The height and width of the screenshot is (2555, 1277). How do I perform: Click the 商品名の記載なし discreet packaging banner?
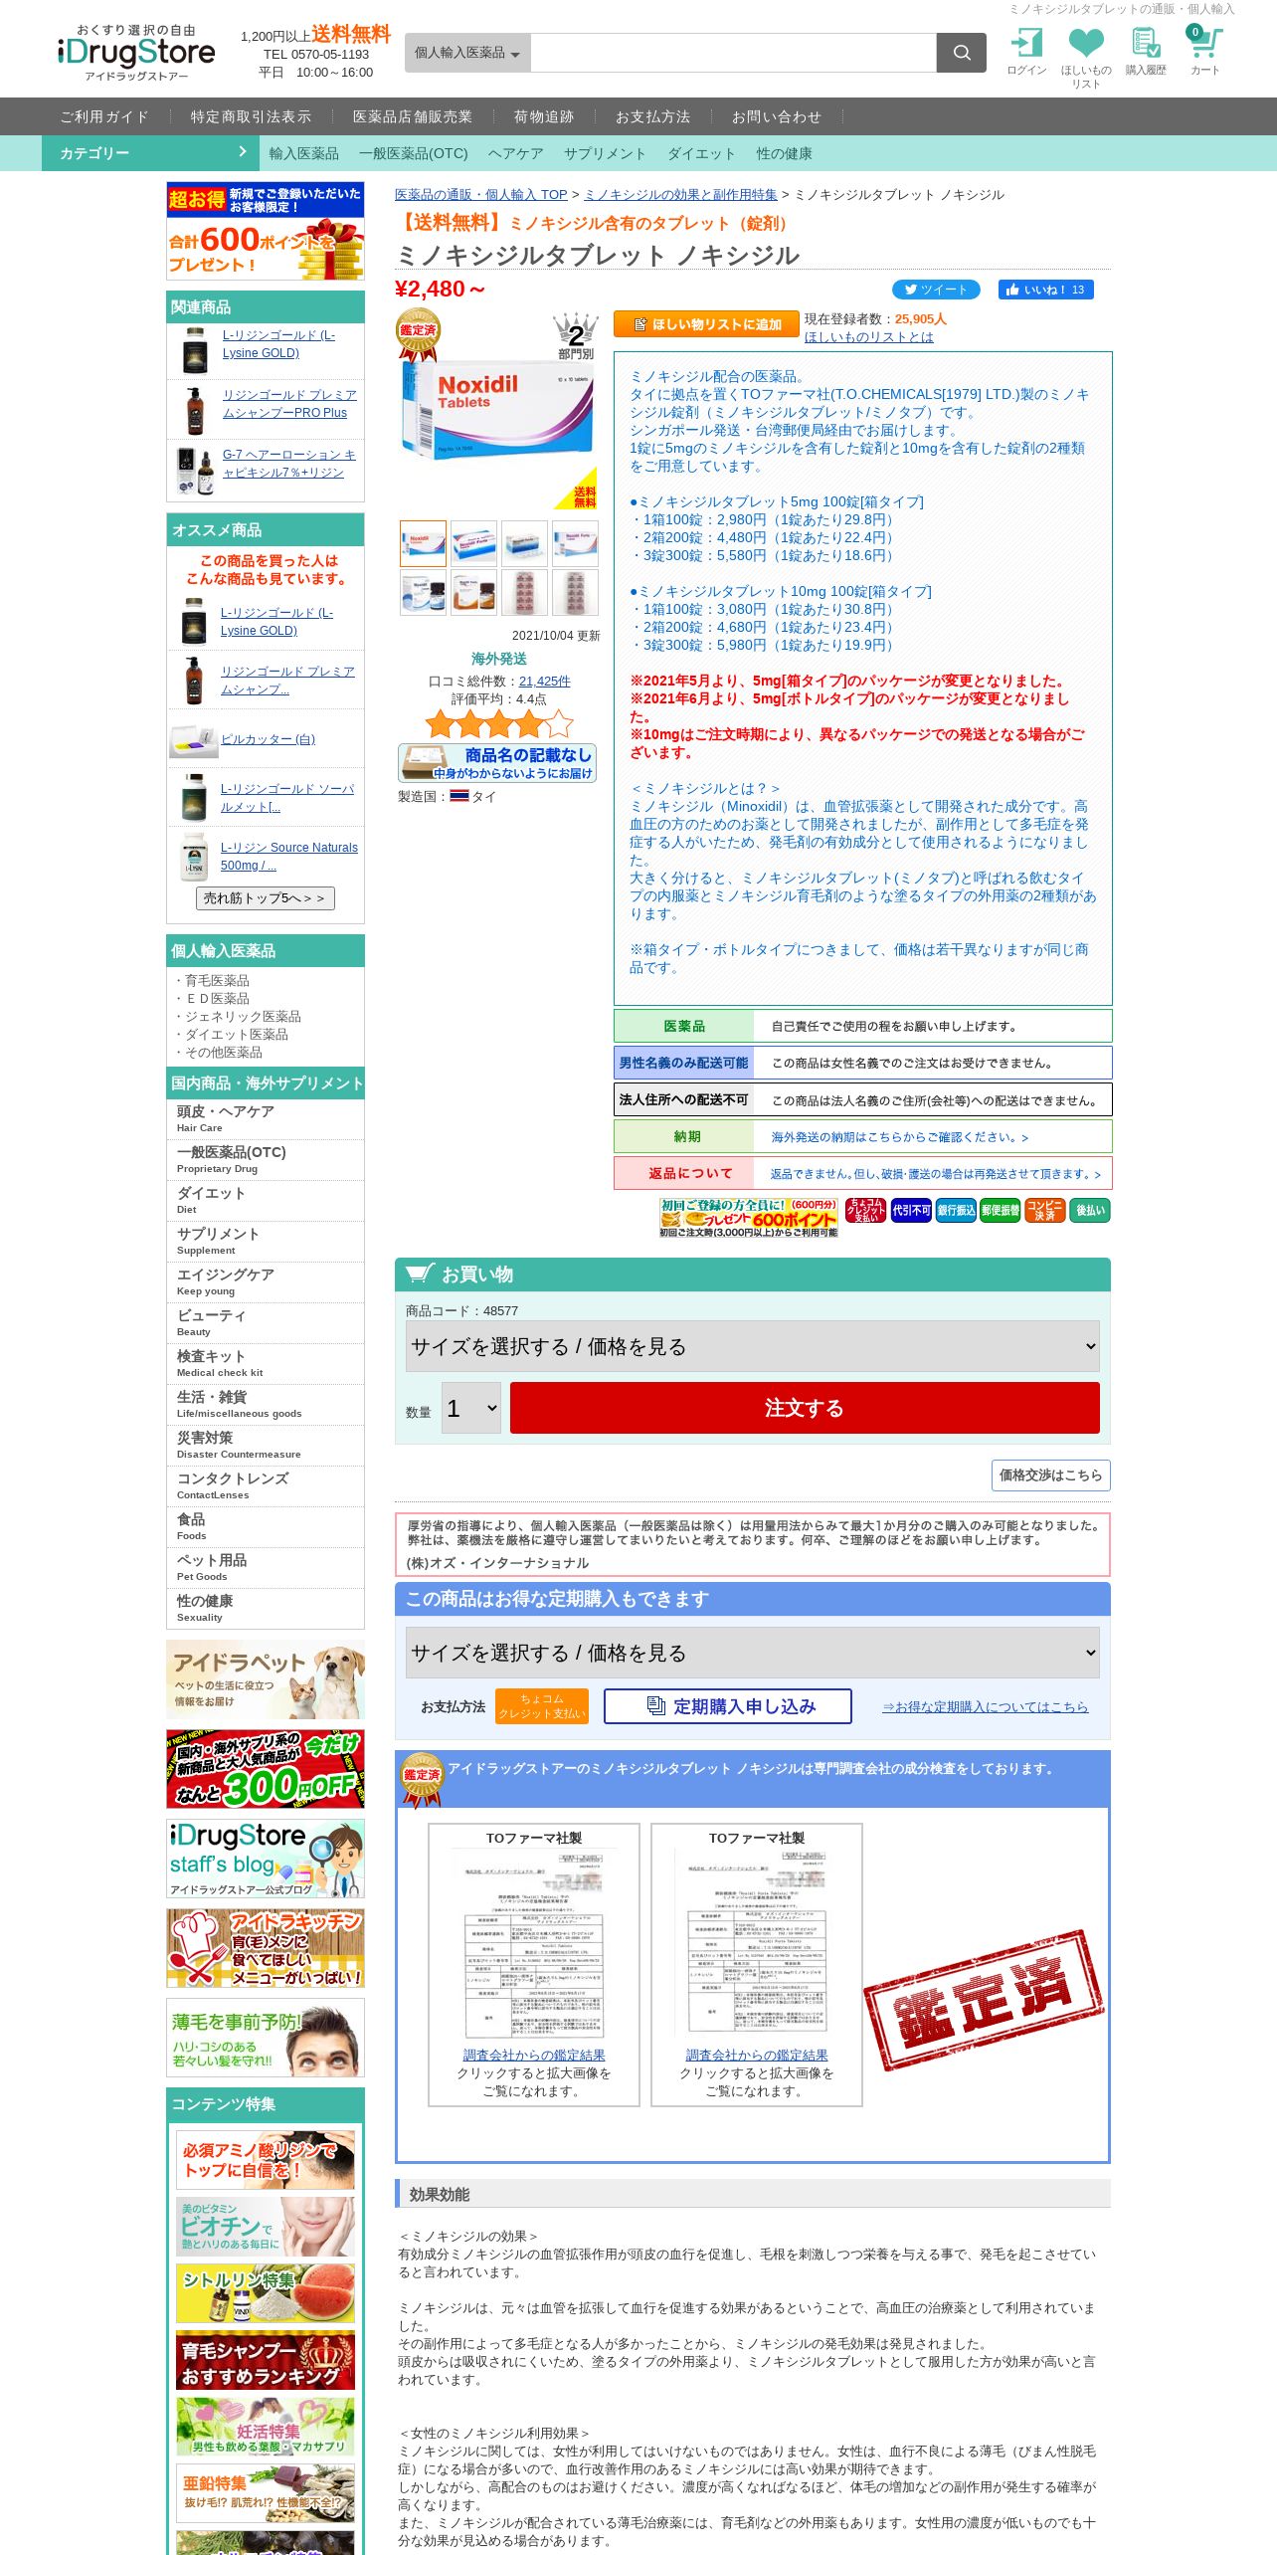pyautogui.click(x=497, y=763)
